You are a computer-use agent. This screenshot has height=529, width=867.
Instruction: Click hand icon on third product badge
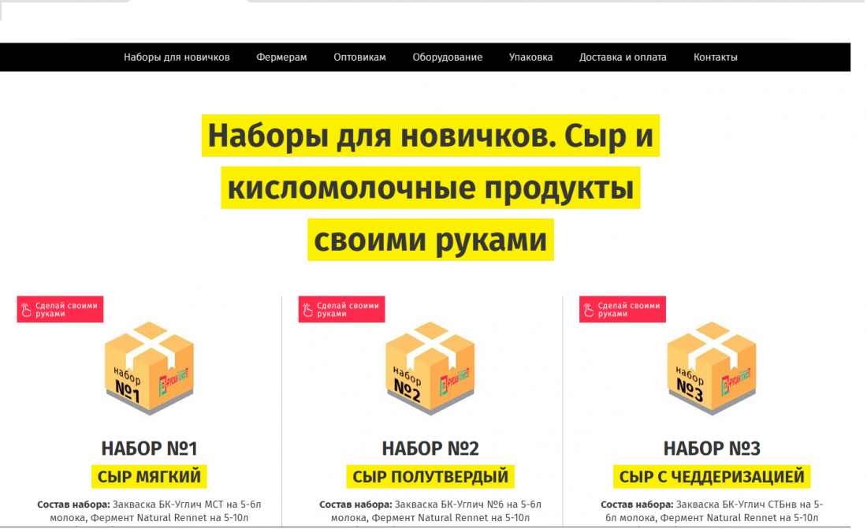coord(589,310)
